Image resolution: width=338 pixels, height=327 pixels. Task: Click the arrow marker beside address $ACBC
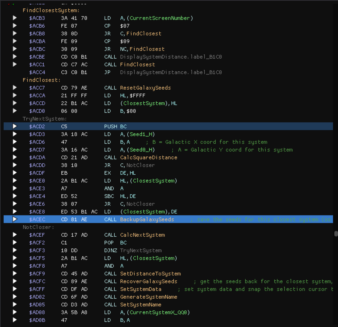(x=15, y=49)
